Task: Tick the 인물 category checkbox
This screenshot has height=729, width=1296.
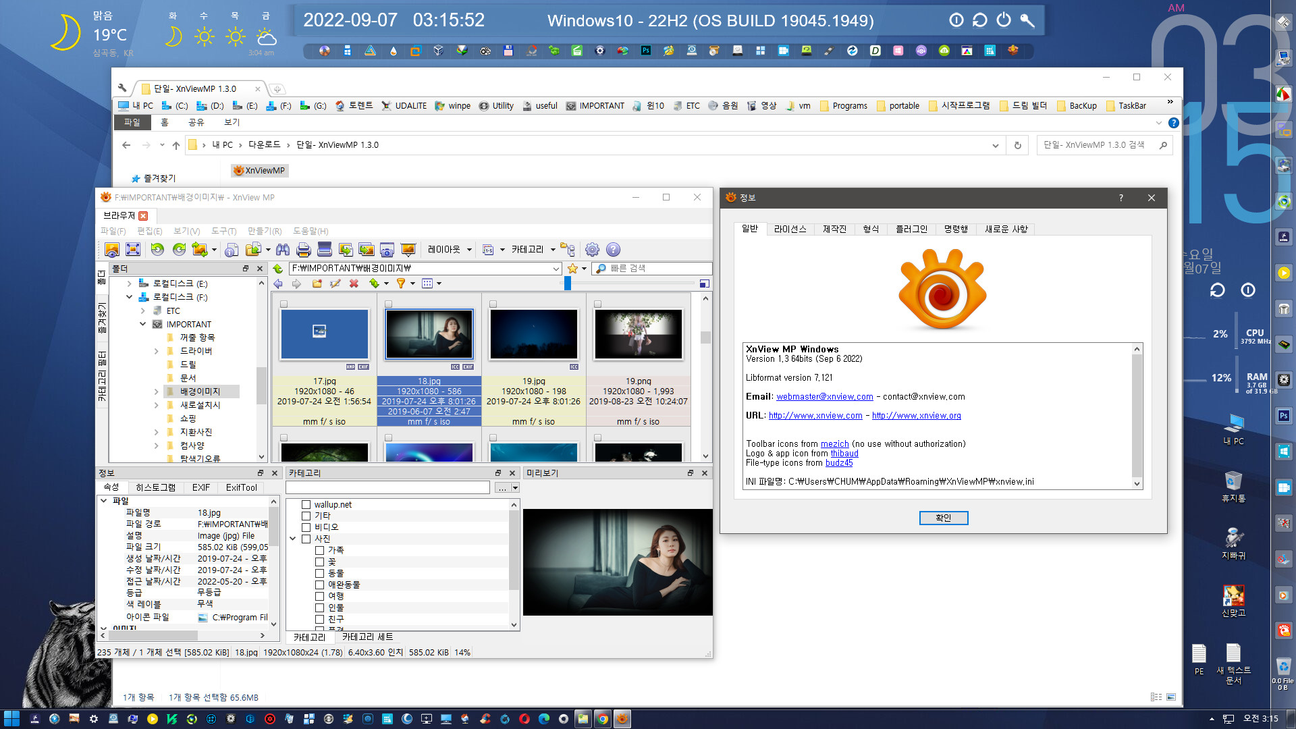Action: [320, 608]
